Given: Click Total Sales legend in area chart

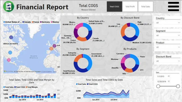Looking at the screenshot, I should point(81,84).
